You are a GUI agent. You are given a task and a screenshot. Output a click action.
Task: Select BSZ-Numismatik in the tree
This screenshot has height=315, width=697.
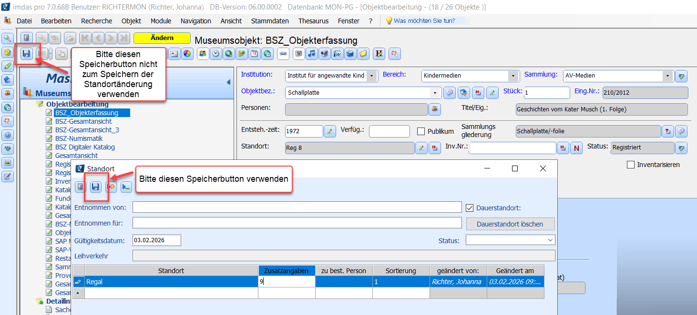click(79, 138)
